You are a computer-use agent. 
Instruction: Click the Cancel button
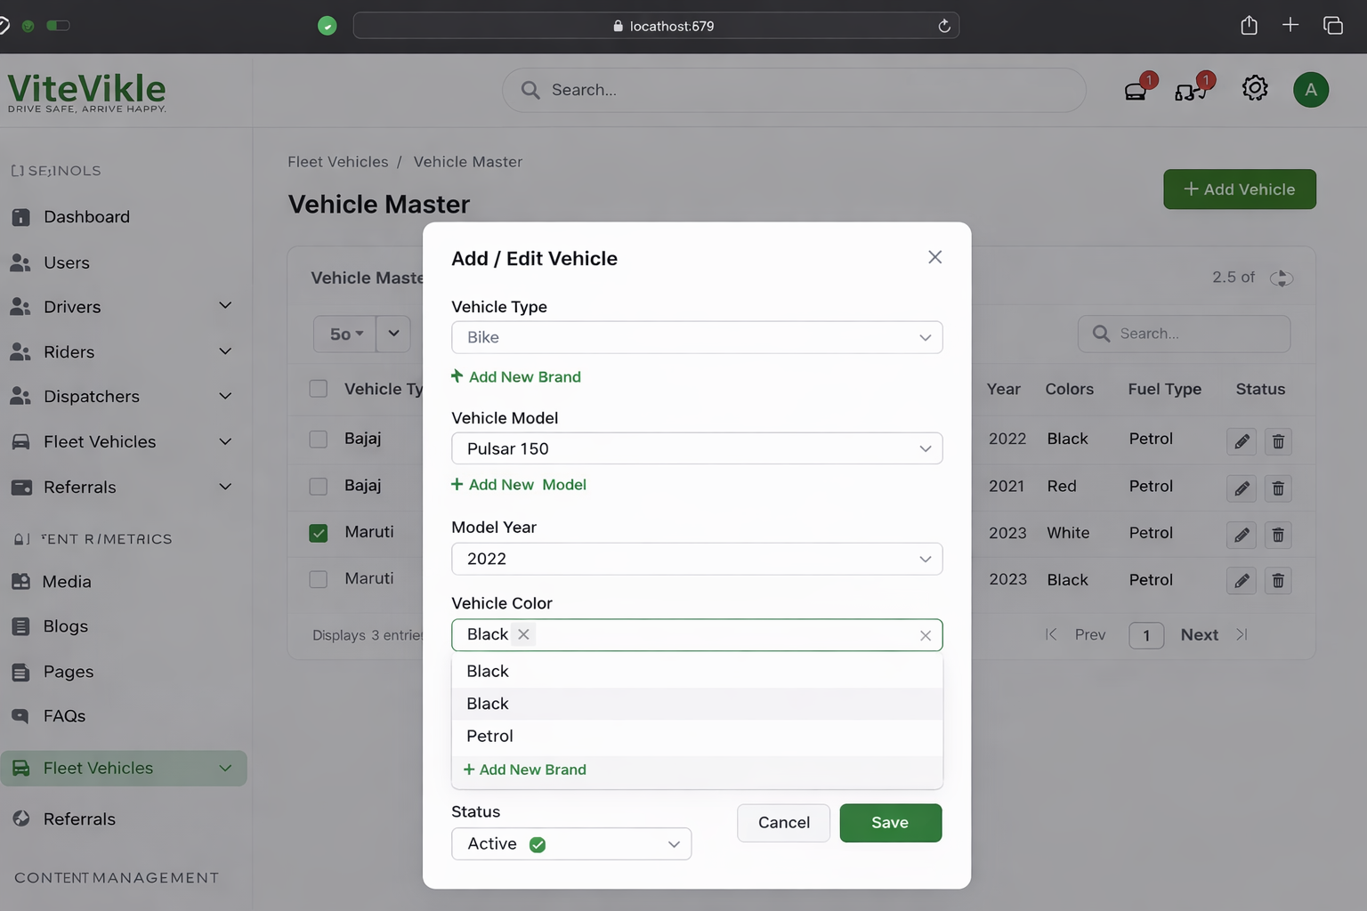click(783, 823)
